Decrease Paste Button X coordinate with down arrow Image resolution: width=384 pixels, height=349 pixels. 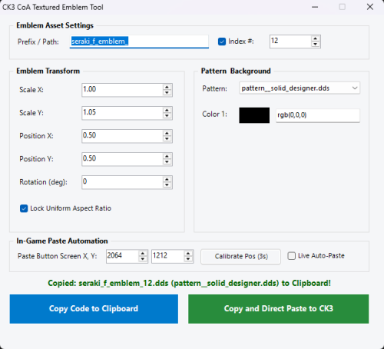tap(143, 259)
